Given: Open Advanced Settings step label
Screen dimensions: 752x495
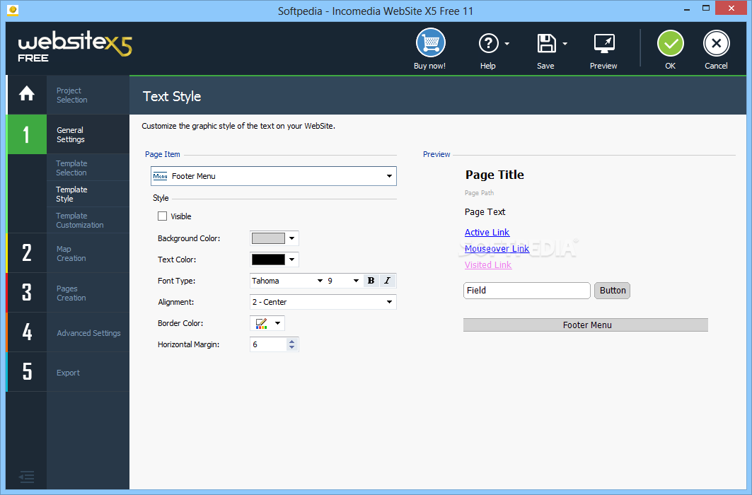Looking at the screenshot, I should pyautogui.click(x=88, y=333).
